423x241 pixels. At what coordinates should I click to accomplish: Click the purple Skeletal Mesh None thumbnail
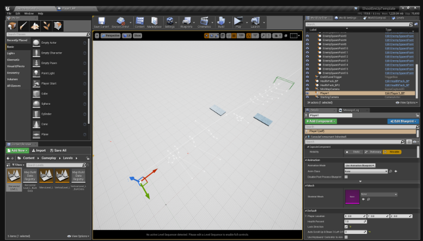coord(352,197)
